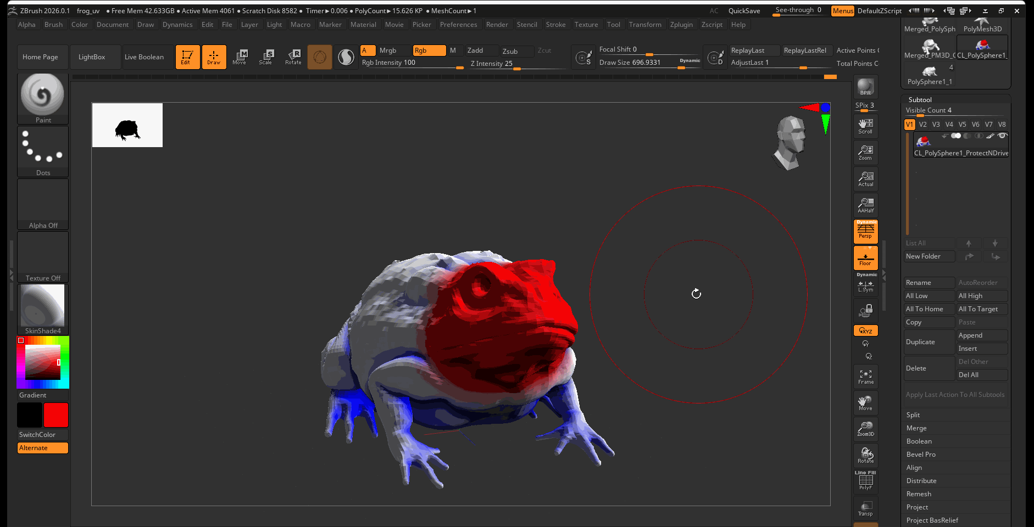Image resolution: width=1034 pixels, height=527 pixels.
Task: Disable the Floor grid
Action: pos(865,258)
